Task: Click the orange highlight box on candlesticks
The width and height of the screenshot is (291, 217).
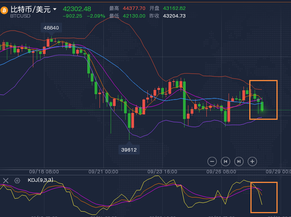Action: 263,100
